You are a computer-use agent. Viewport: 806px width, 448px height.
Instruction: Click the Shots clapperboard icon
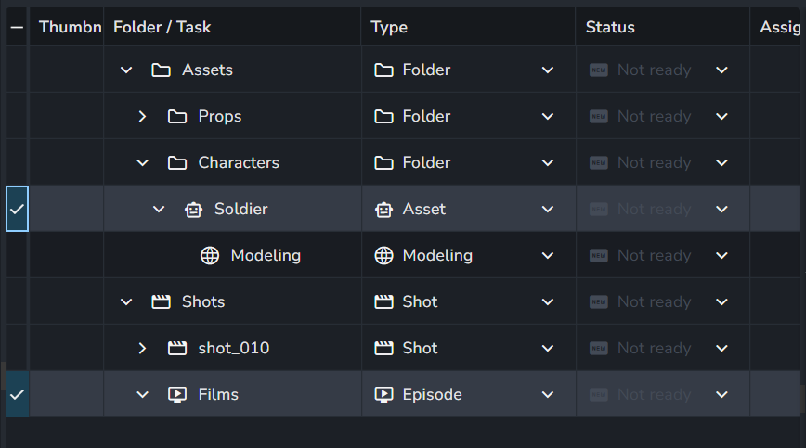[161, 301]
